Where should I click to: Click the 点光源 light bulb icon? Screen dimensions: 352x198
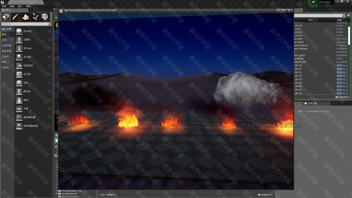[19, 57]
